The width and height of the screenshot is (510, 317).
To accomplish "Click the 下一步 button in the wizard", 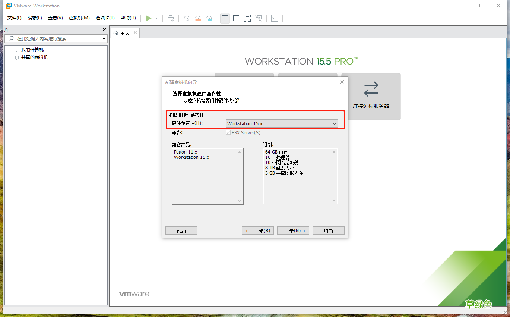I will tap(293, 230).
